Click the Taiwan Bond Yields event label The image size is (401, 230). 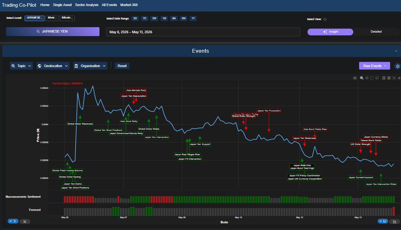pos(371,141)
